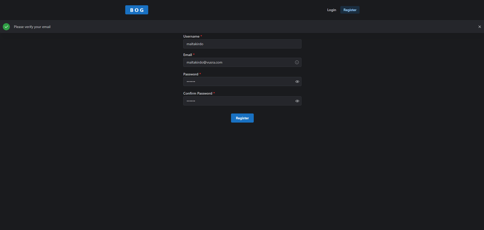Submit the blue Register button
The height and width of the screenshot is (230, 484).
(x=242, y=118)
